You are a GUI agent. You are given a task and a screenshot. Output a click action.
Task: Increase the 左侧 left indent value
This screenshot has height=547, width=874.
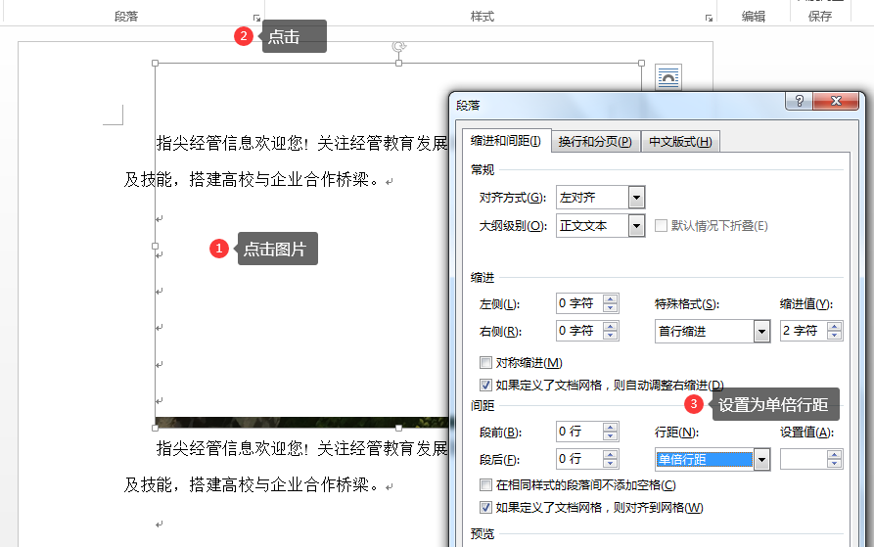(x=611, y=299)
